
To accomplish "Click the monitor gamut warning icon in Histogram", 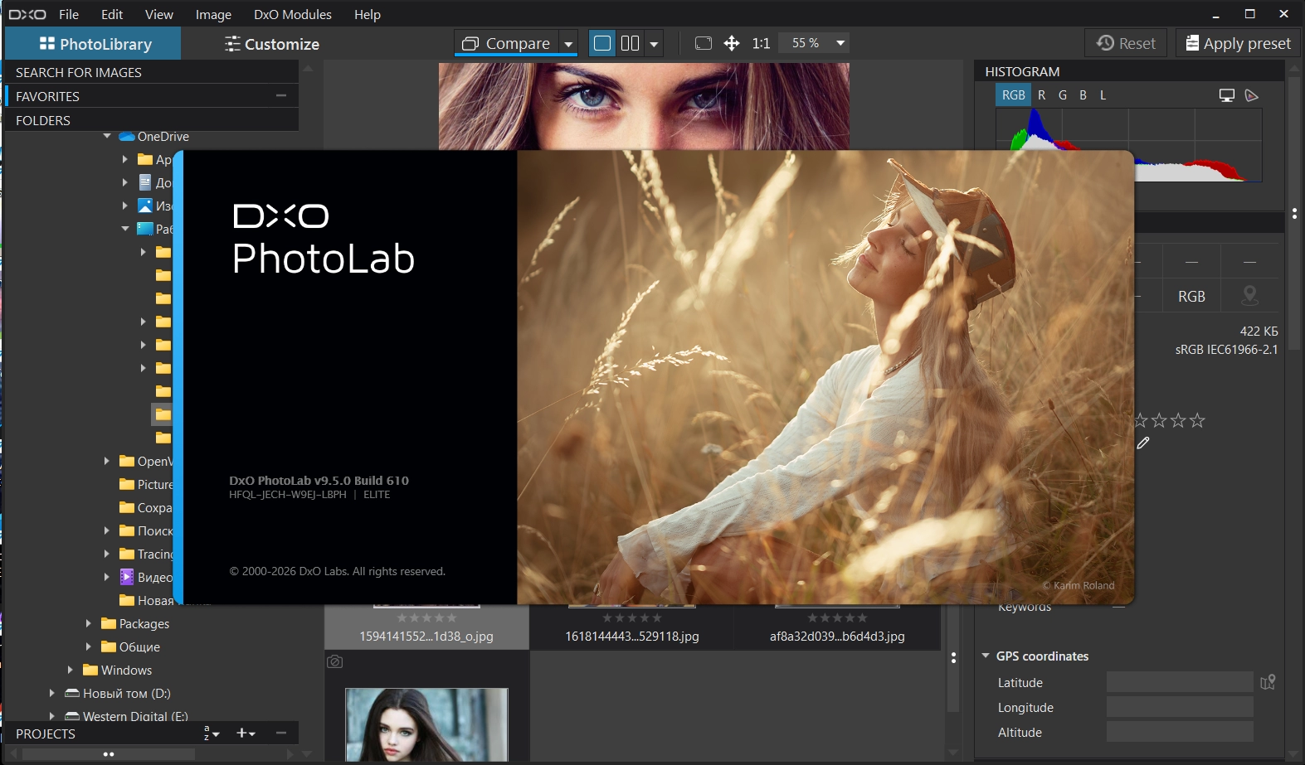I will 1227,95.
